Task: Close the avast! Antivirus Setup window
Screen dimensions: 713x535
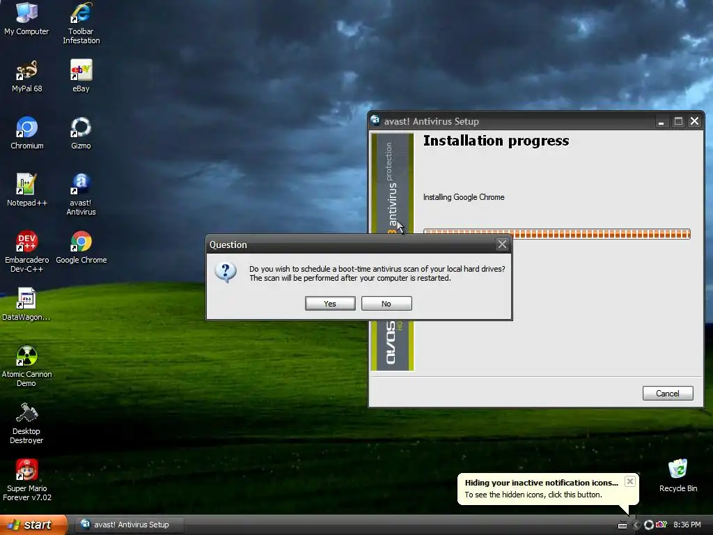Action: coord(694,121)
